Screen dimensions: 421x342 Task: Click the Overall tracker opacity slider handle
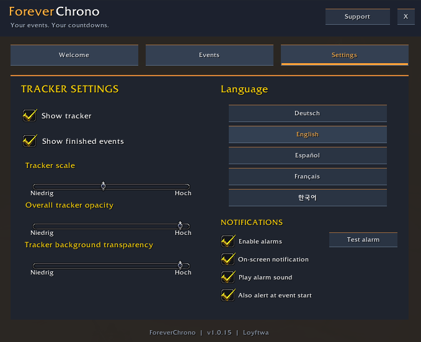coord(180,226)
